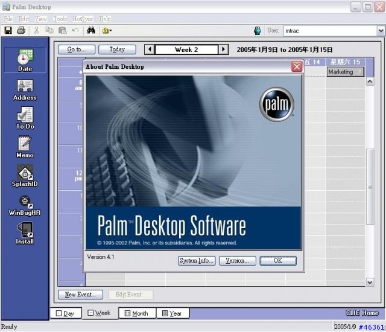Click the Today button
Image resolution: width=386 pixels, height=332 pixels.
pyautogui.click(x=117, y=49)
